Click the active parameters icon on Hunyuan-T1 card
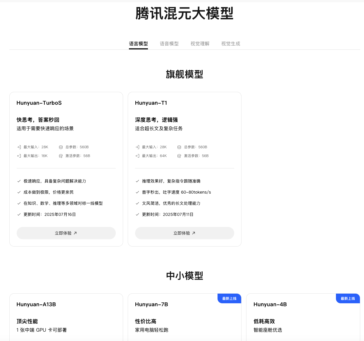The height and width of the screenshot is (341, 364). click(x=179, y=156)
